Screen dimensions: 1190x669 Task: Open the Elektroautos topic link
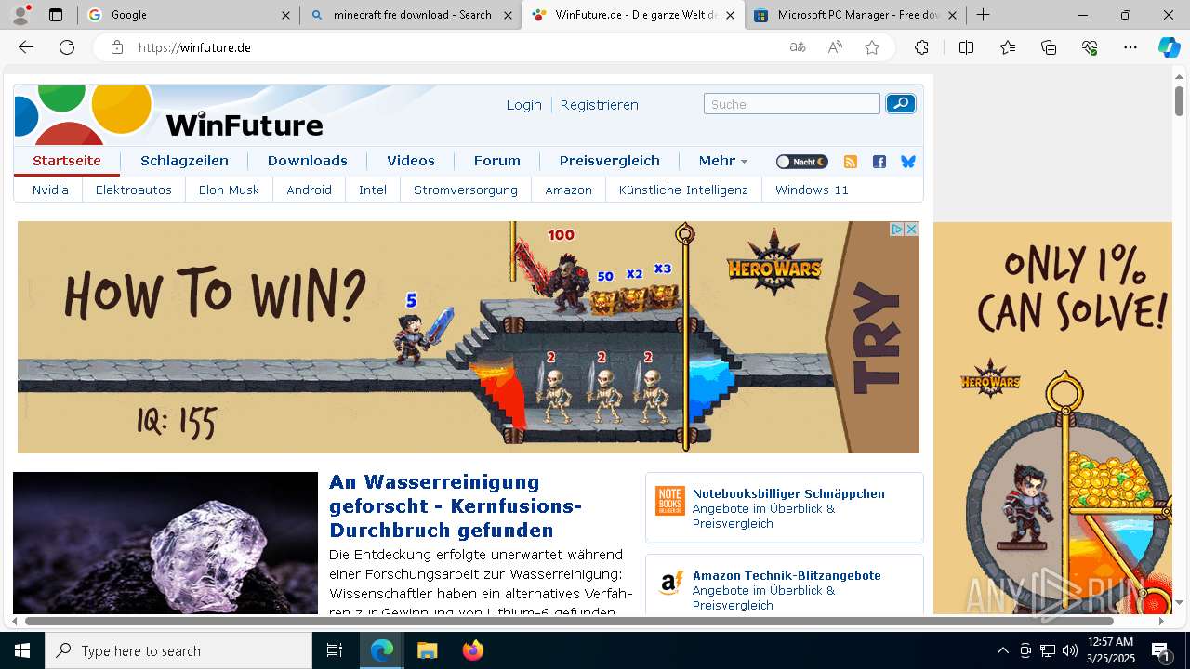(134, 190)
